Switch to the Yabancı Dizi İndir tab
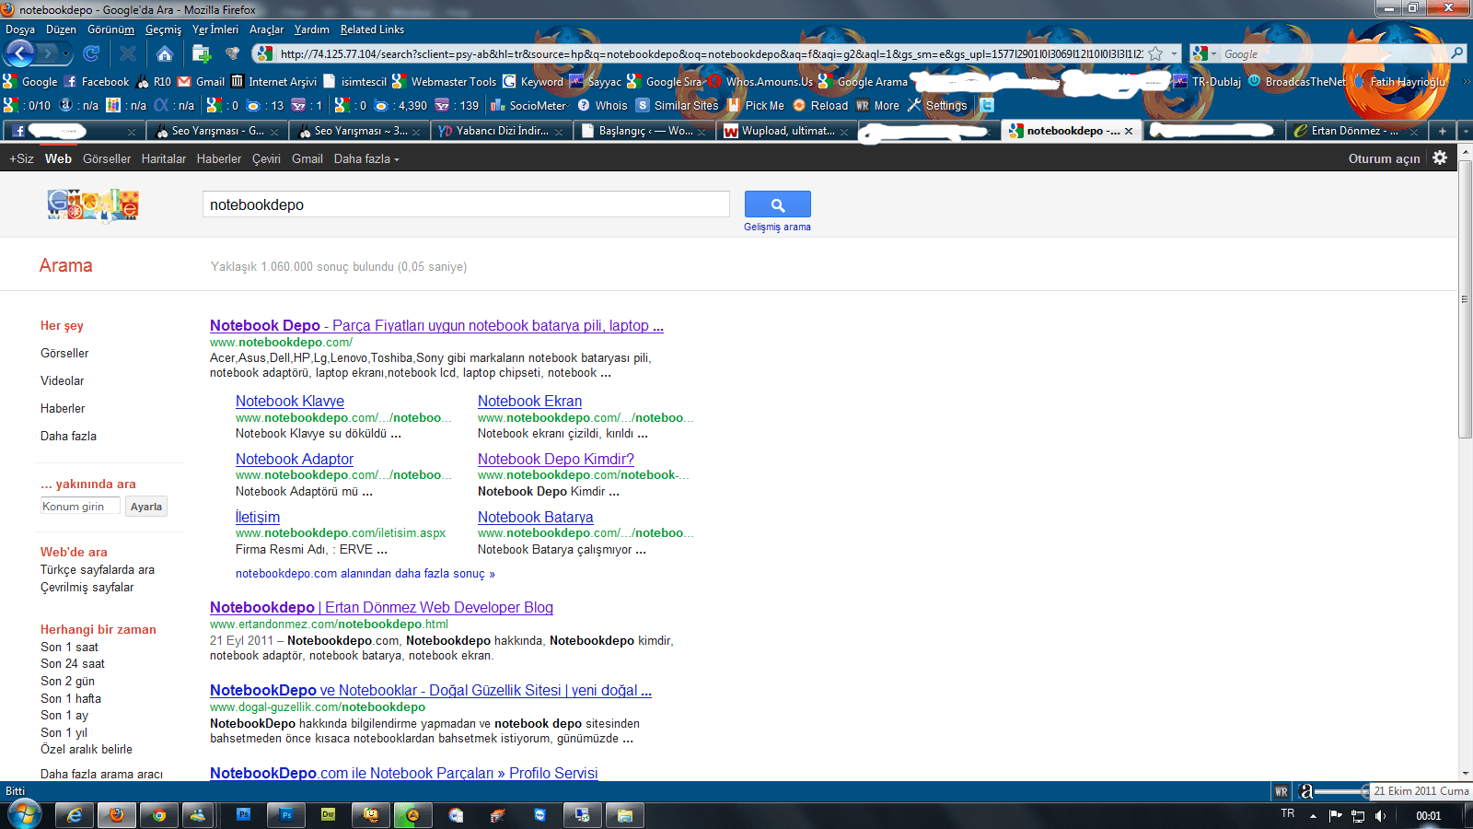Image resolution: width=1473 pixels, height=829 pixels. [x=501, y=131]
